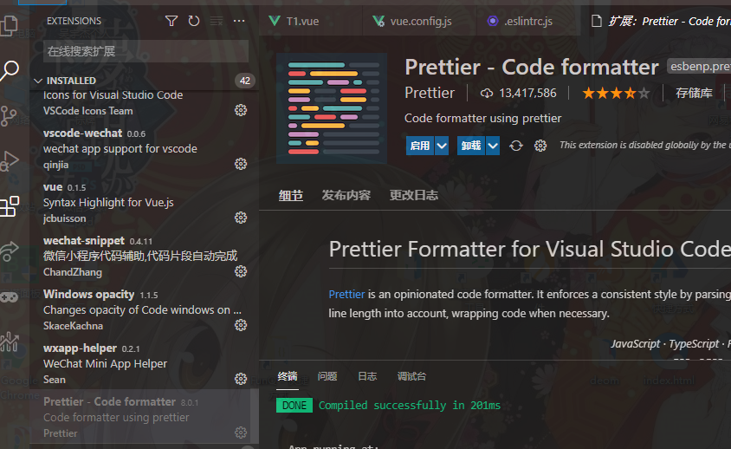Open Run and Debug view
Image resolution: width=731 pixels, height=449 pixels.
[x=10, y=161]
